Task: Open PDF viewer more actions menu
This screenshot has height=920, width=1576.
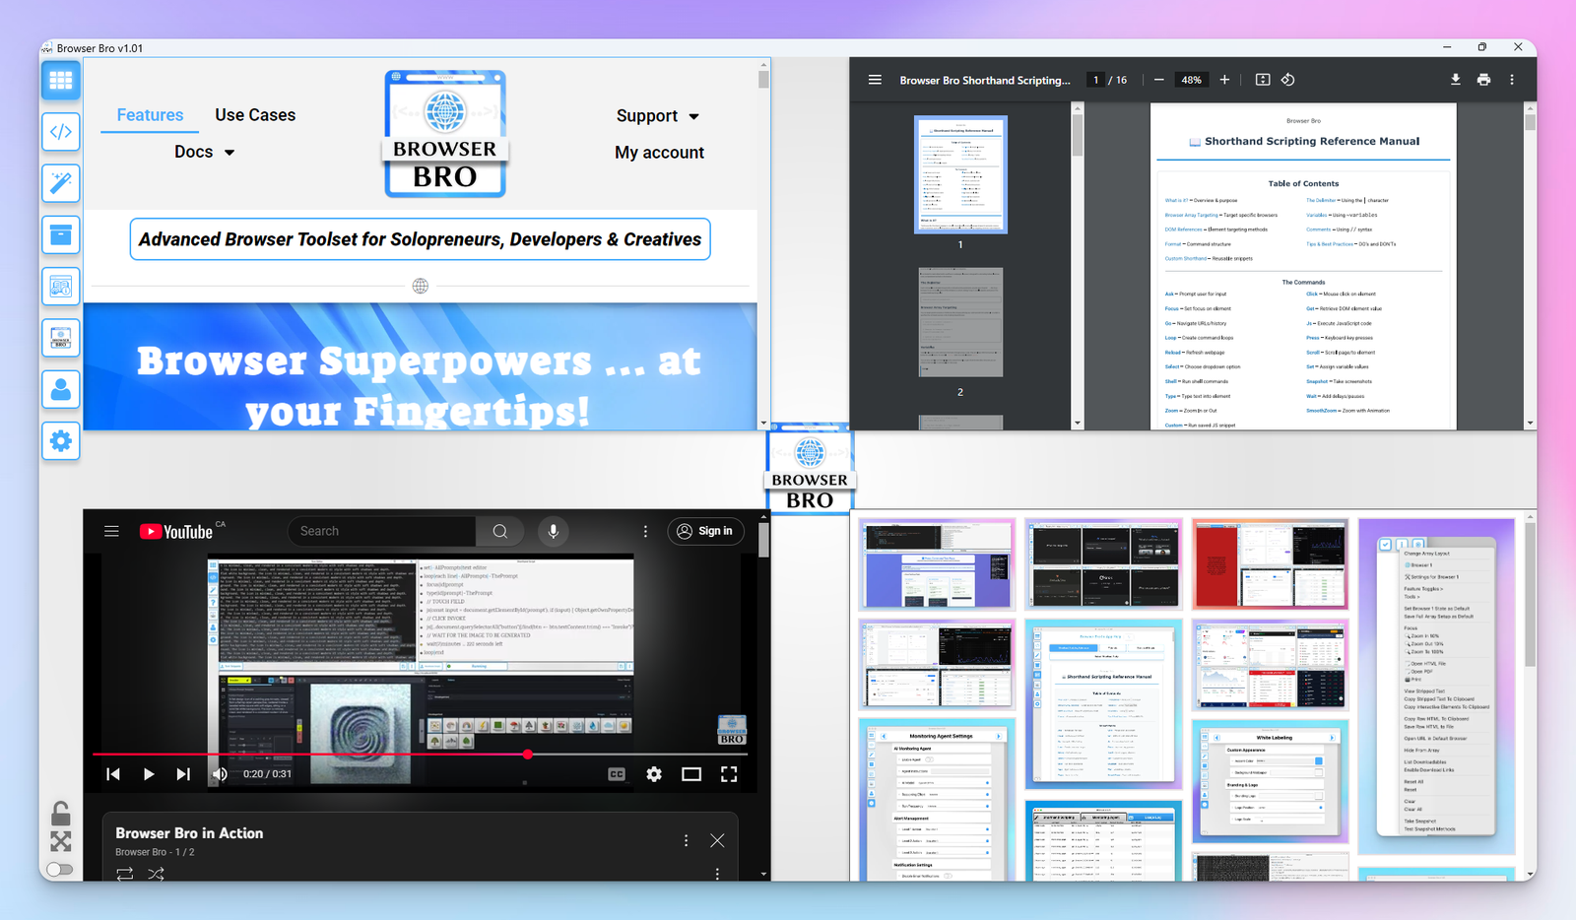Action: (x=1512, y=80)
